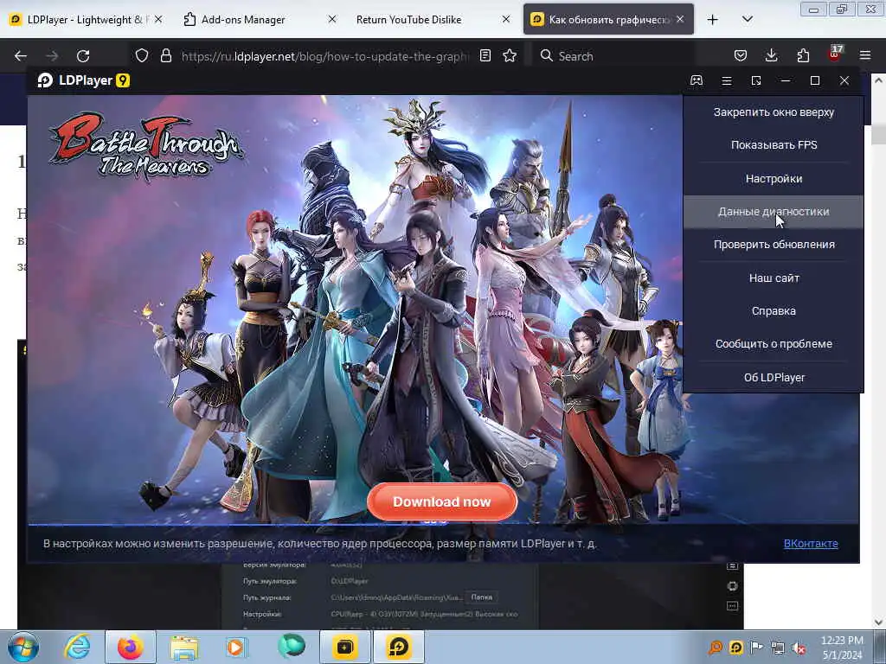The height and width of the screenshot is (664, 886).
Task: Expand the Firefox list-all-tabs dropdown
Action: point(747,19)
